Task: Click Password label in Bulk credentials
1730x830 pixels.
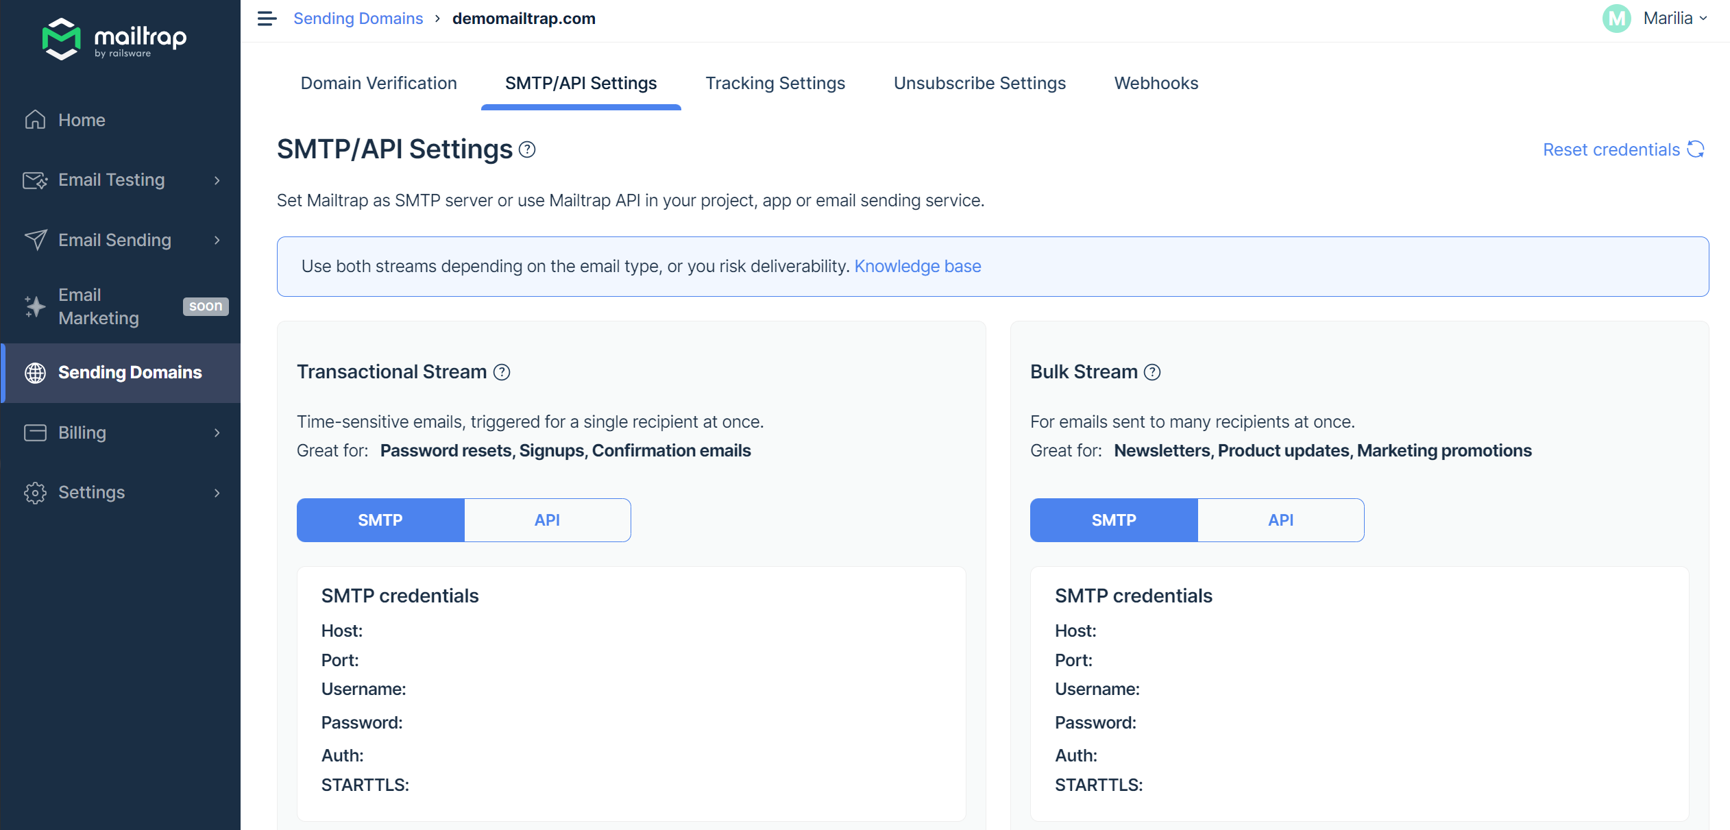Action: coord(1095,722)
